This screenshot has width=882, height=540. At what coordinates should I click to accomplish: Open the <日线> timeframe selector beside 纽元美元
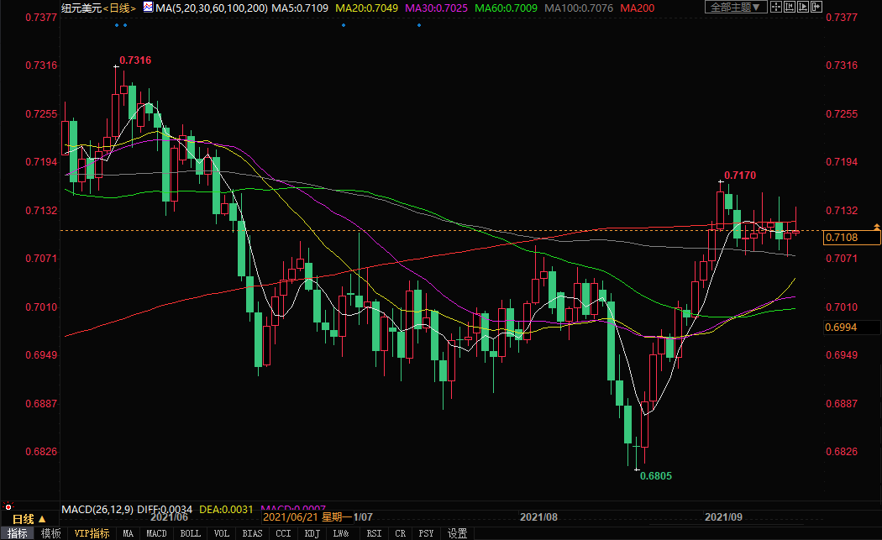point(119,8)
